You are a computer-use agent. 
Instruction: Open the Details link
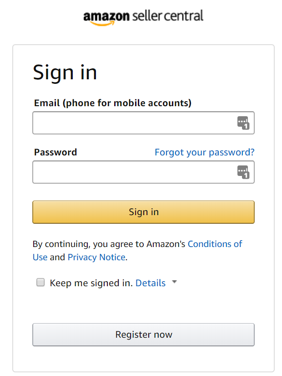pyautogui.click(x=151, y=283)
